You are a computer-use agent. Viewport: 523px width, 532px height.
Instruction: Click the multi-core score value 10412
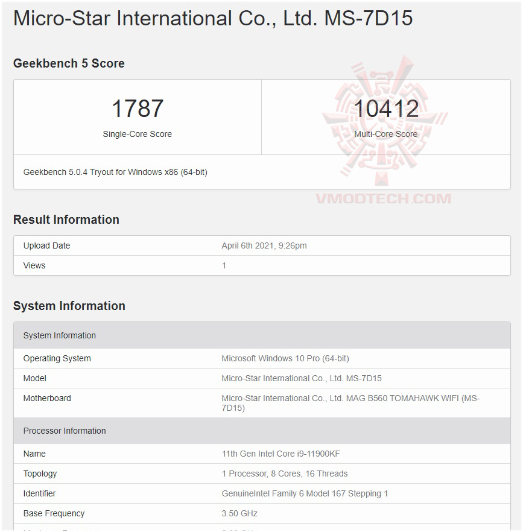click(x=386, y=109)
